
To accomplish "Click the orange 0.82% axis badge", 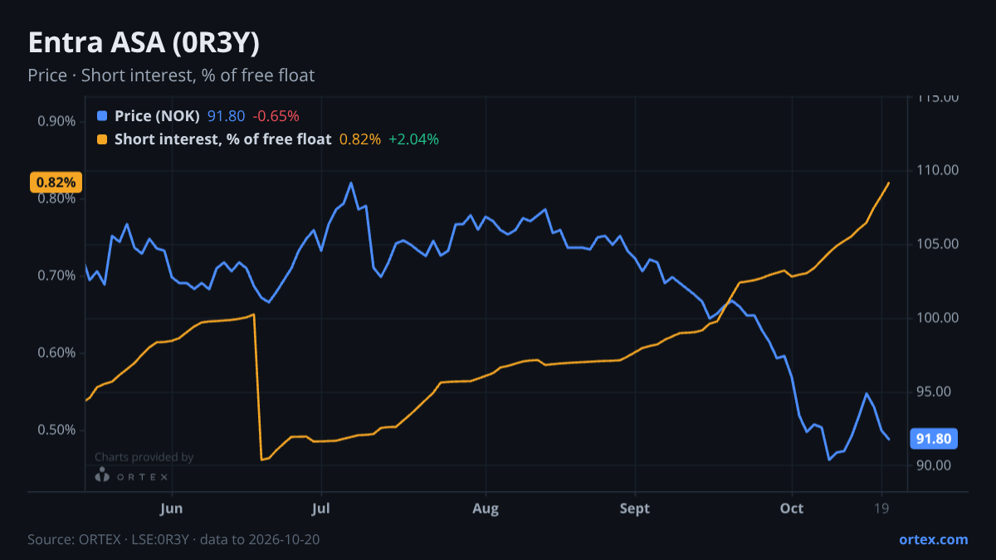I will point(56,183).
